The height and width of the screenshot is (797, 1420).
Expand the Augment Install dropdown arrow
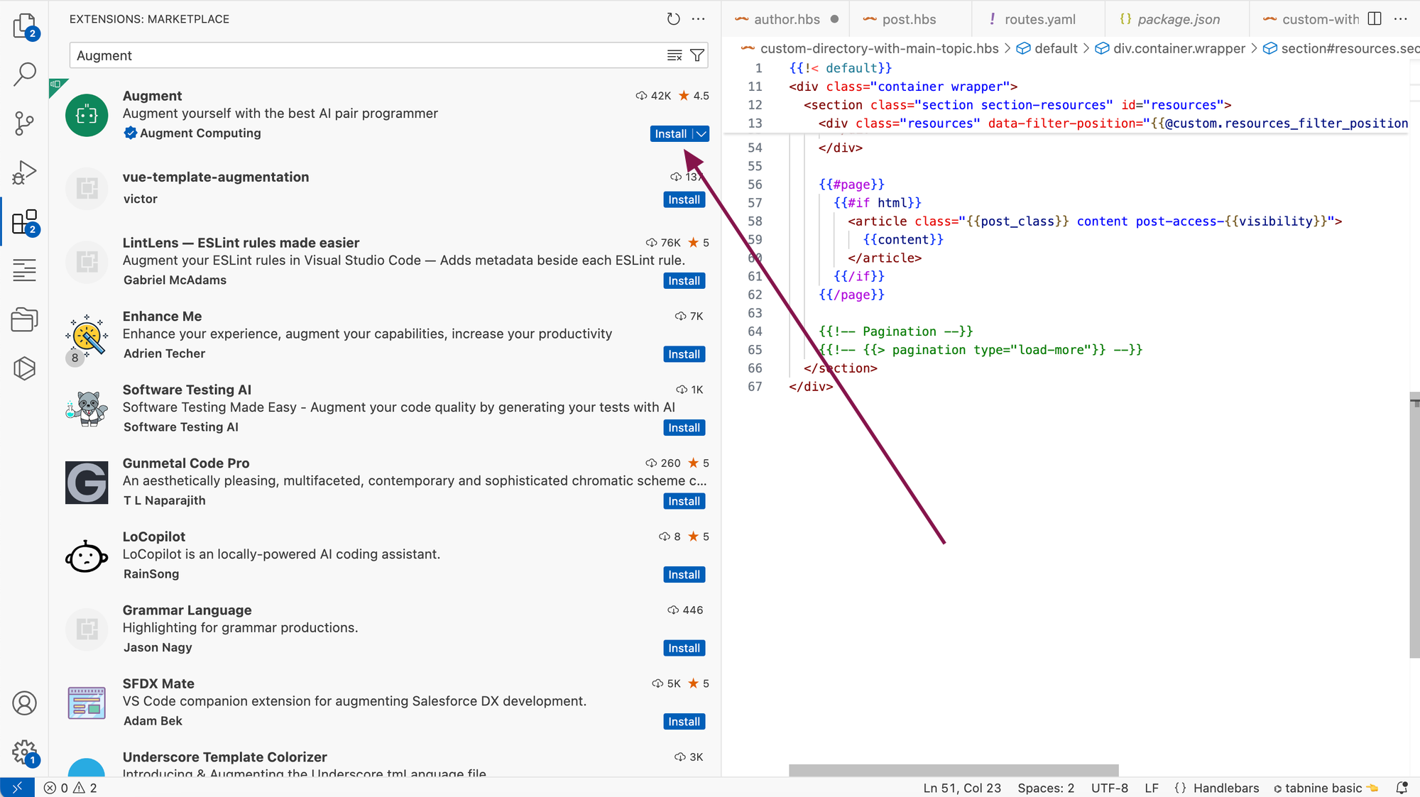(701, 134)
